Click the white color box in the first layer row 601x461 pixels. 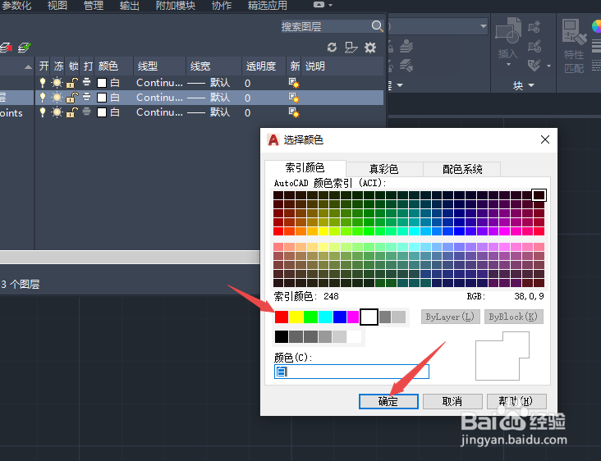102,83
